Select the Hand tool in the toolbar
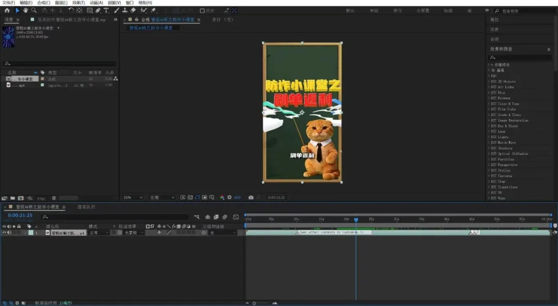The height and width of the screenshot is (306, 558). [26, 10]
